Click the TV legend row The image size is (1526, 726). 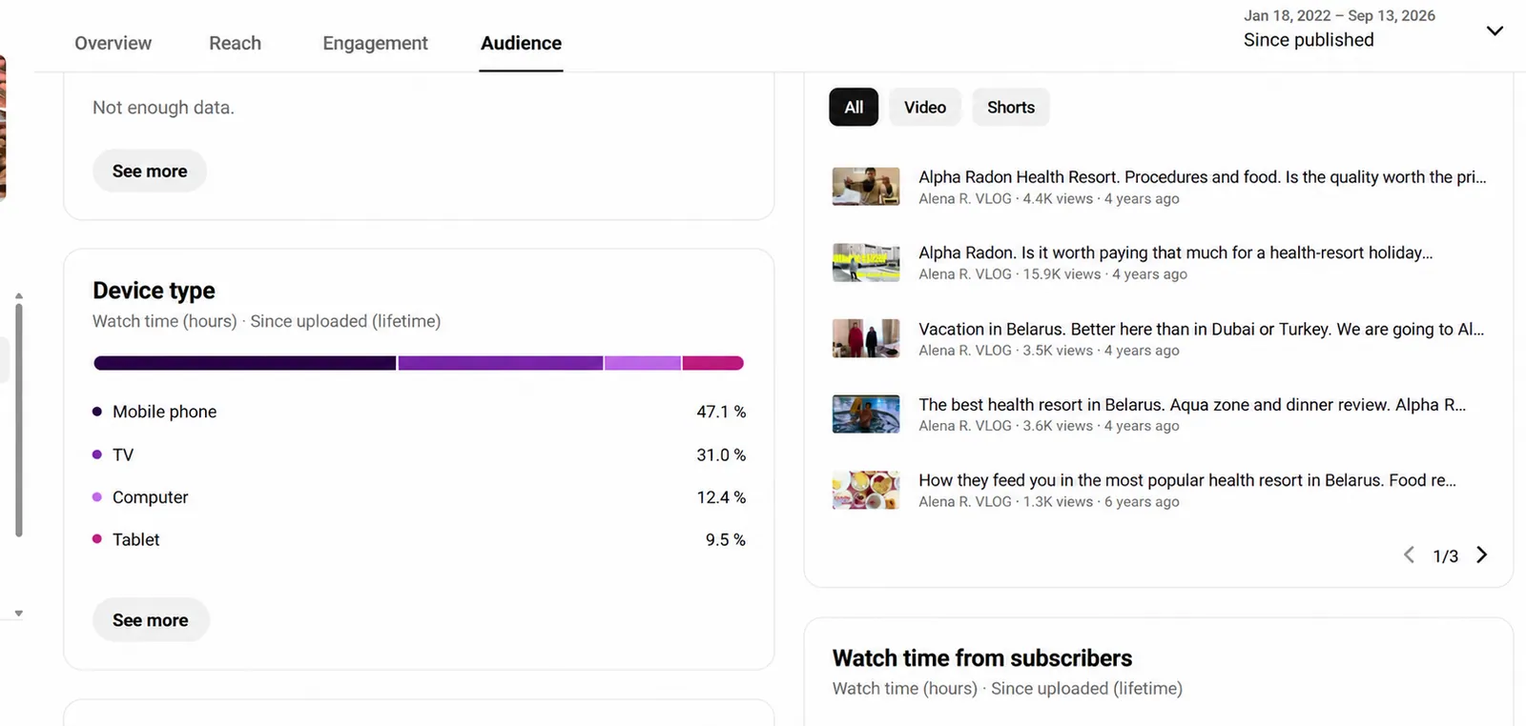click(x=419, y=454)
